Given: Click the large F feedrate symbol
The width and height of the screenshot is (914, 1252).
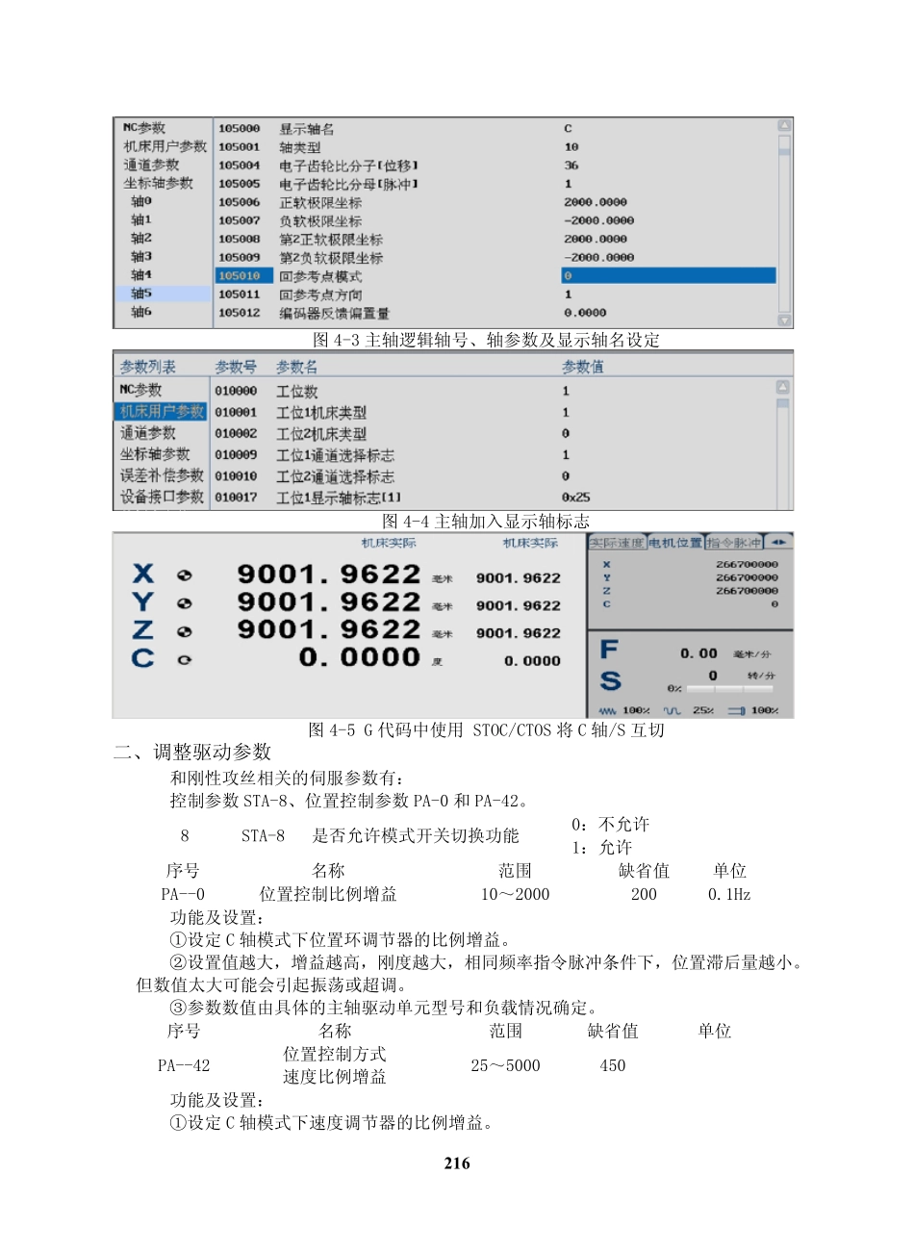Looking at the screenshot, I should 609,650.
